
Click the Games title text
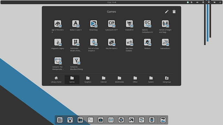(111, 12)
